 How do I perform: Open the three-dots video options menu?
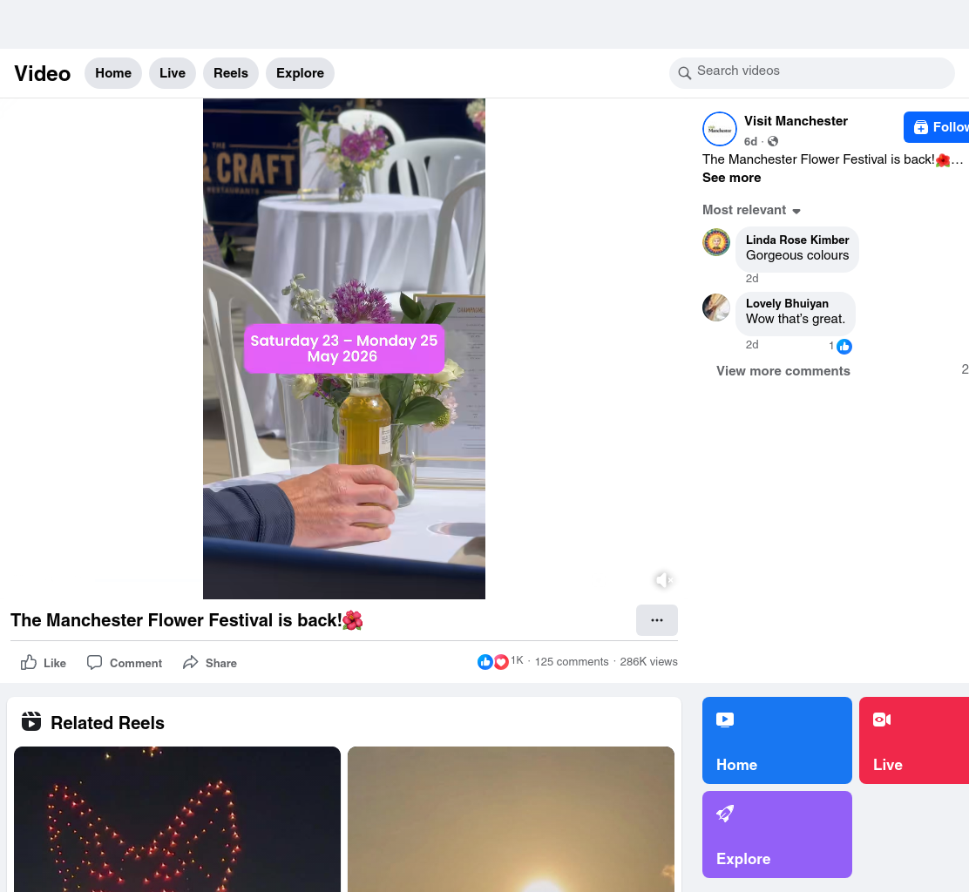pos(657,620)
